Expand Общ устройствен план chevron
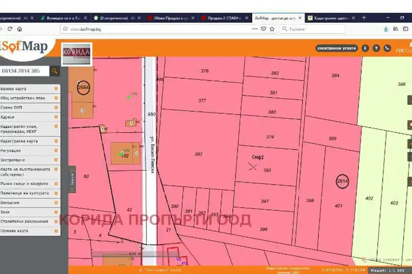412x274 pixels. click(56, 98)
